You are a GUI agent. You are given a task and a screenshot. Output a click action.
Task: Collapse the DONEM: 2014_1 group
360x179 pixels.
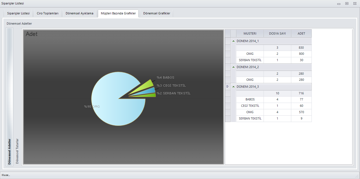coord(234,41)
